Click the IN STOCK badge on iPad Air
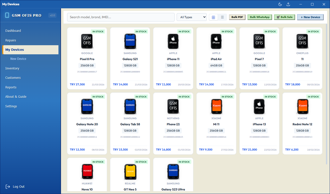 227,32
